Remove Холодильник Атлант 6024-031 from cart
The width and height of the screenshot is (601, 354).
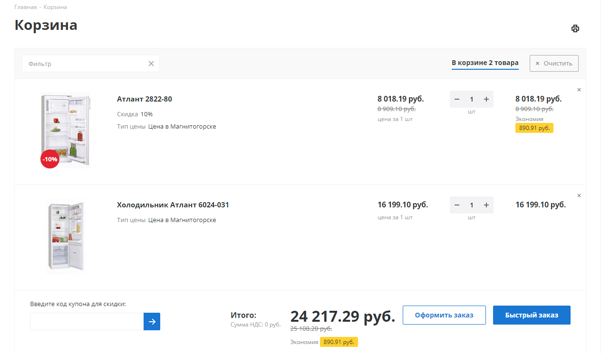click(x=579, y=196)
